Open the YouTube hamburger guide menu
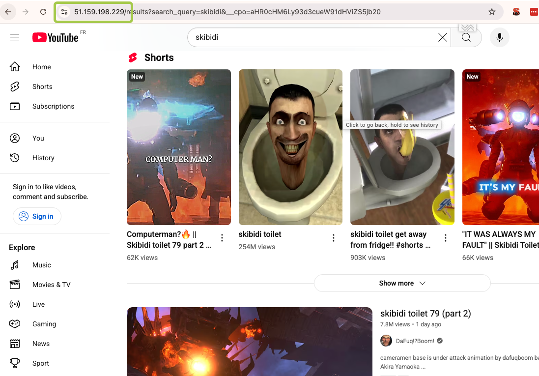Viewport: 539px width, 376px height. pyautogui.click(x=15, y=37)
